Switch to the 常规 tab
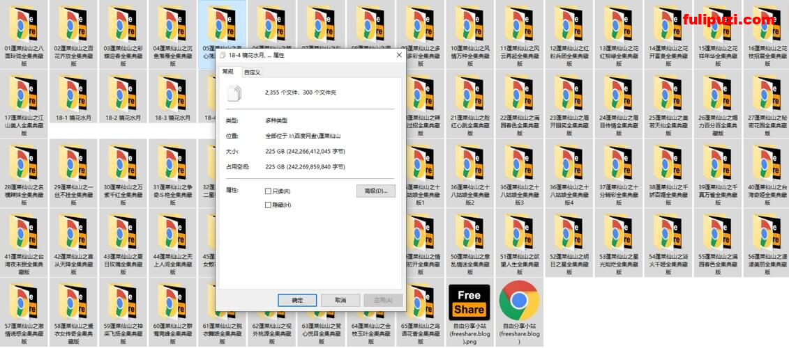Viewport: 789px width, 348px height. 228,72
